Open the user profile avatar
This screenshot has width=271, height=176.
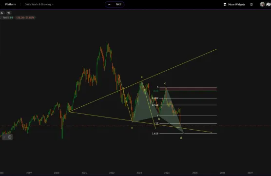(x=262, y=4)
